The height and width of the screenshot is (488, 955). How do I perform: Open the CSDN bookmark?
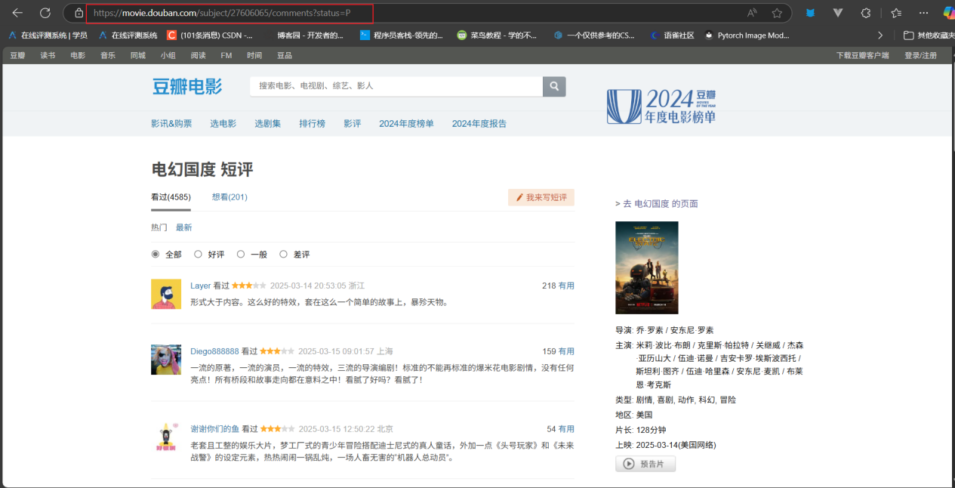(x=210, y=35)
